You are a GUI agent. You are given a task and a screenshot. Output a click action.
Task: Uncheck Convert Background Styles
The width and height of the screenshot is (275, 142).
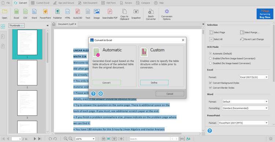pos(210,83)
